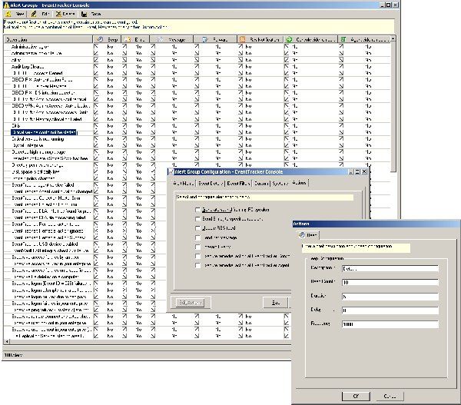Open the Systems tab
Image resolution: width=461 pixels, height=405 pixels.
[x=280, y=183]
